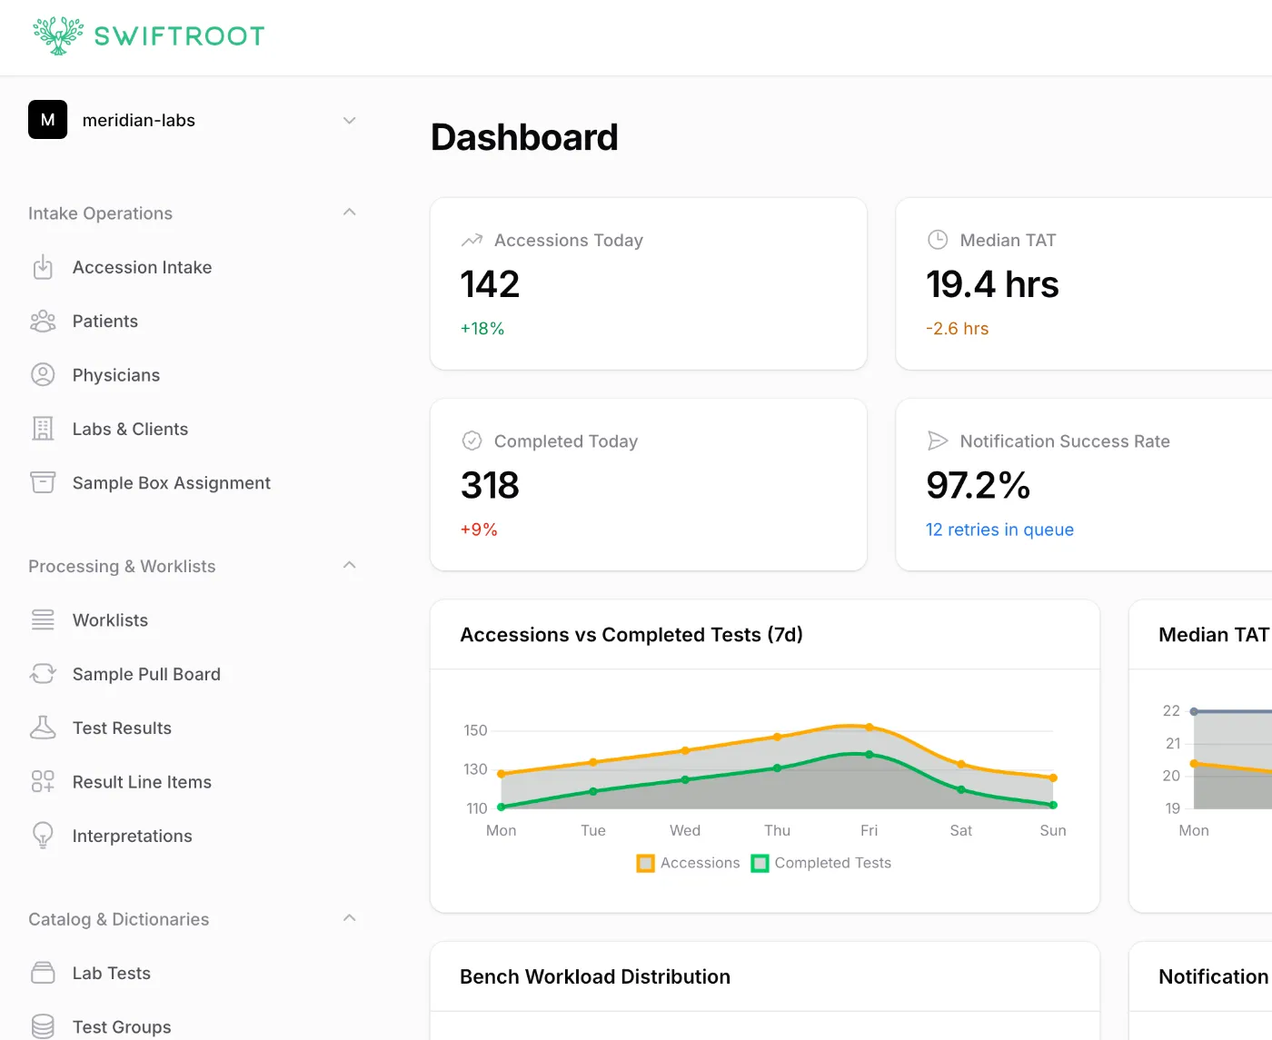Select Worklists in the sidebar

point(111,619)
